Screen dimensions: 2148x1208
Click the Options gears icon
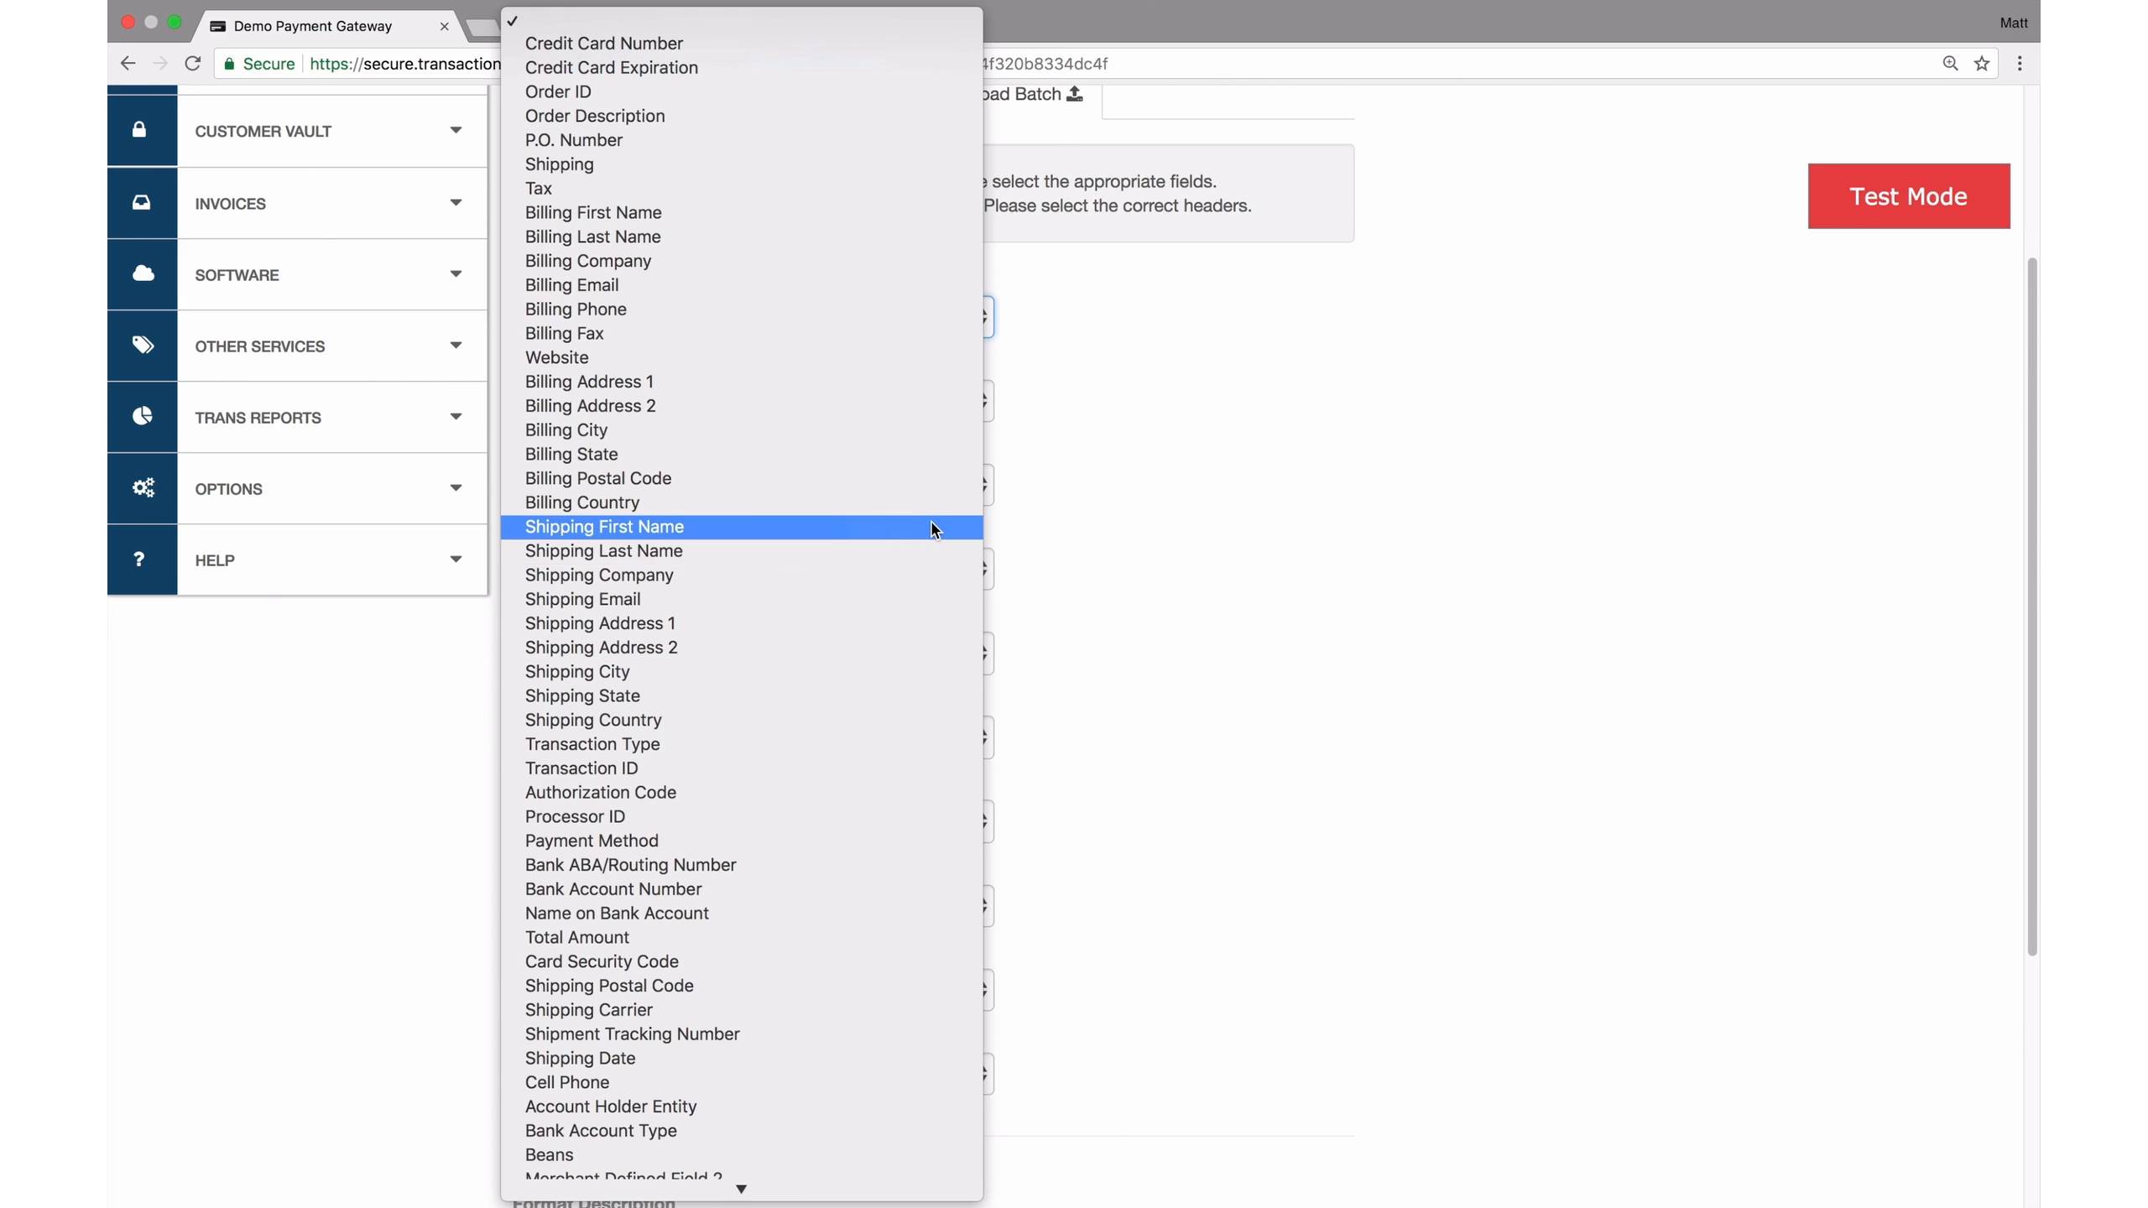pyautogui.click(x=143, y=487)
